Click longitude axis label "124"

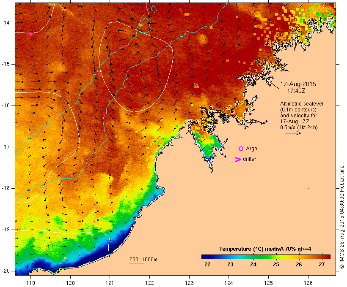tap(229, 283)
